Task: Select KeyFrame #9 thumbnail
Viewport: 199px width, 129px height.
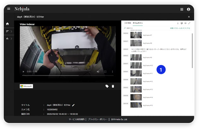Action: coord(136,57)
